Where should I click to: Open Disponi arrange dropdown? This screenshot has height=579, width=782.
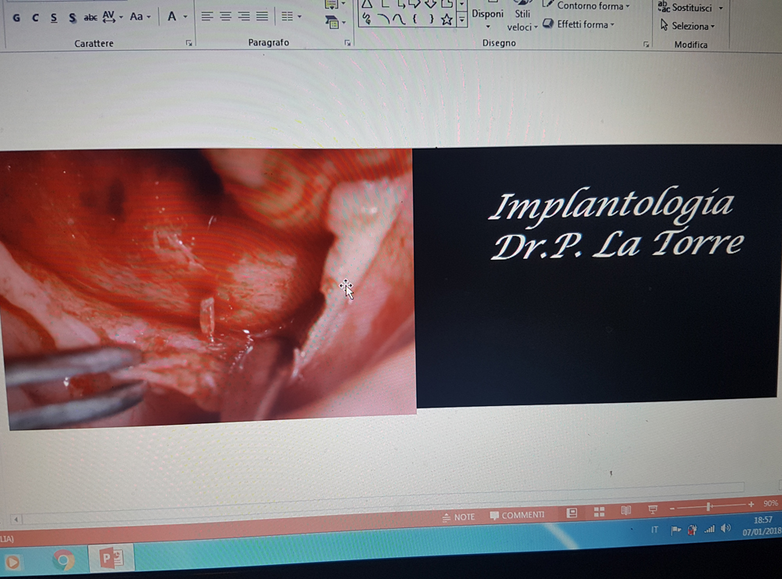(x=487, y=19)
